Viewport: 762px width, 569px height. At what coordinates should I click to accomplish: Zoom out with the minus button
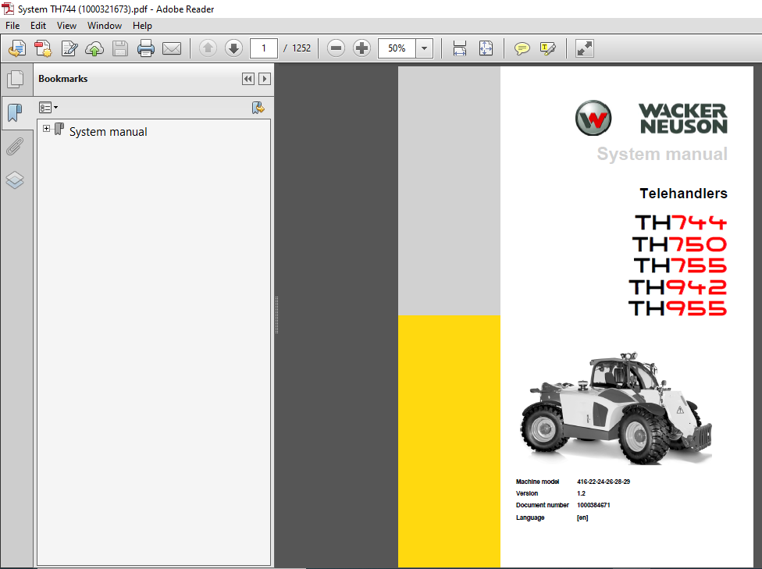[x=336, y=48]
